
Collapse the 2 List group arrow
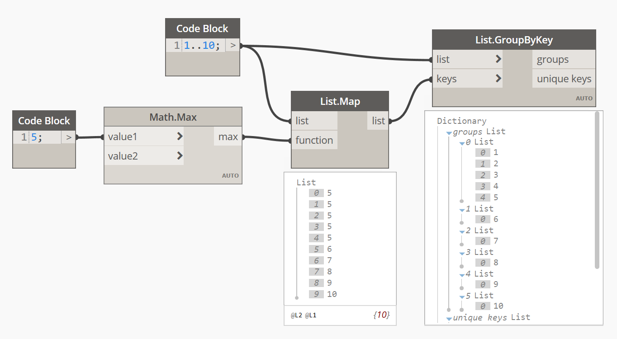click(x=462, y=232)
